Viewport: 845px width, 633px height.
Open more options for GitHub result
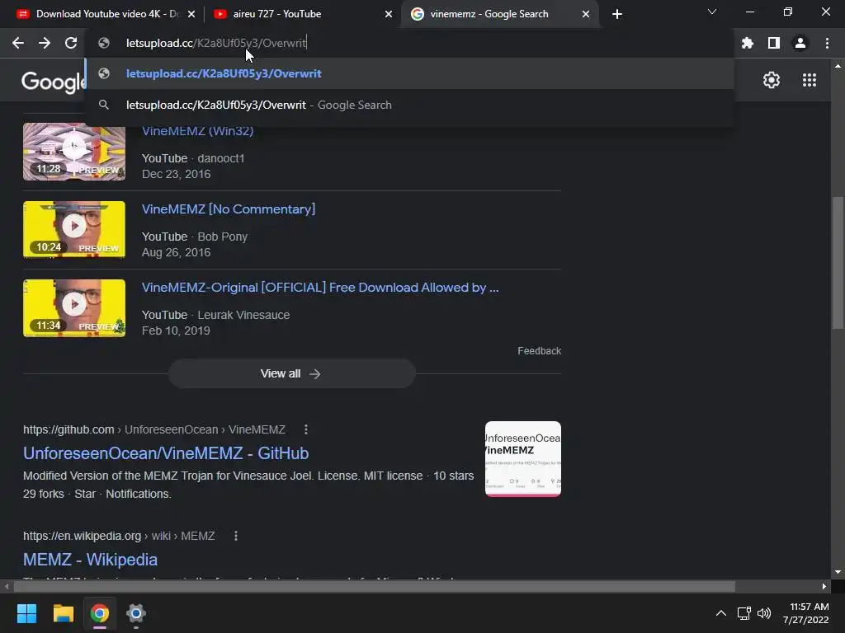click(305, 429)
